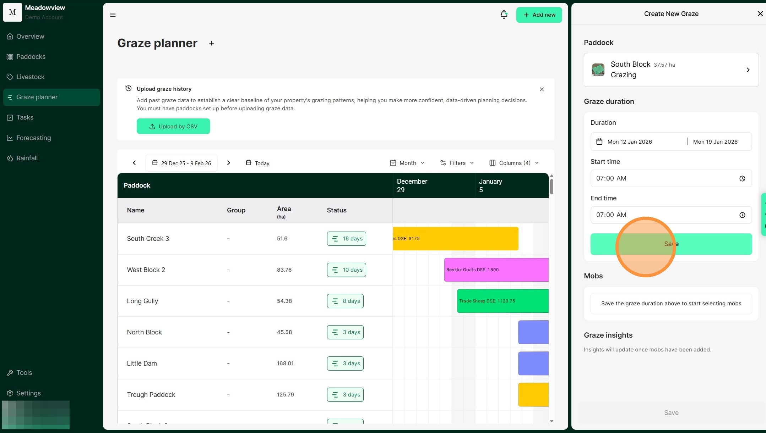Click the Add new button

tap(539, 15)
